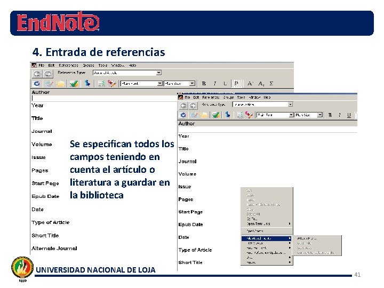
Task: Open the Window menu in the right window
Action: tap(254, 97)
